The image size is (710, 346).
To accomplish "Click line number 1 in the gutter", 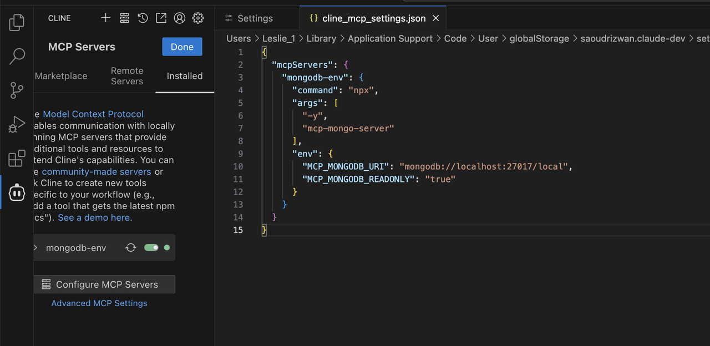I will [x=240, y=52].
